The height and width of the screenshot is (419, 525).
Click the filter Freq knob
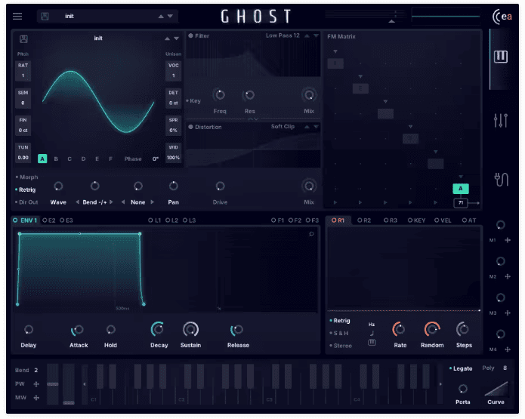tap(220, 95)
